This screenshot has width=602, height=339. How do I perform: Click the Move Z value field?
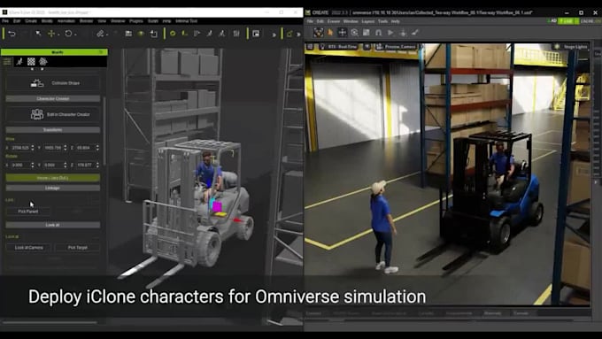[x=85, y=148]
